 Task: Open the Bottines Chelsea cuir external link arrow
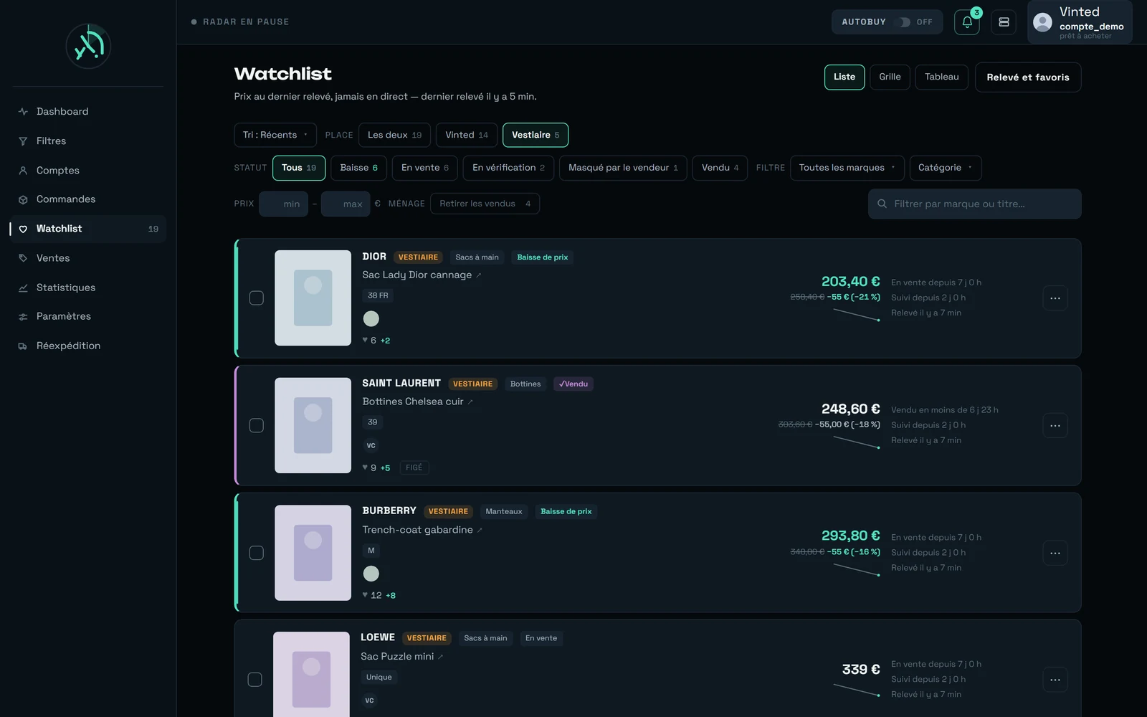pyautogui.click(x=470, y=402)
